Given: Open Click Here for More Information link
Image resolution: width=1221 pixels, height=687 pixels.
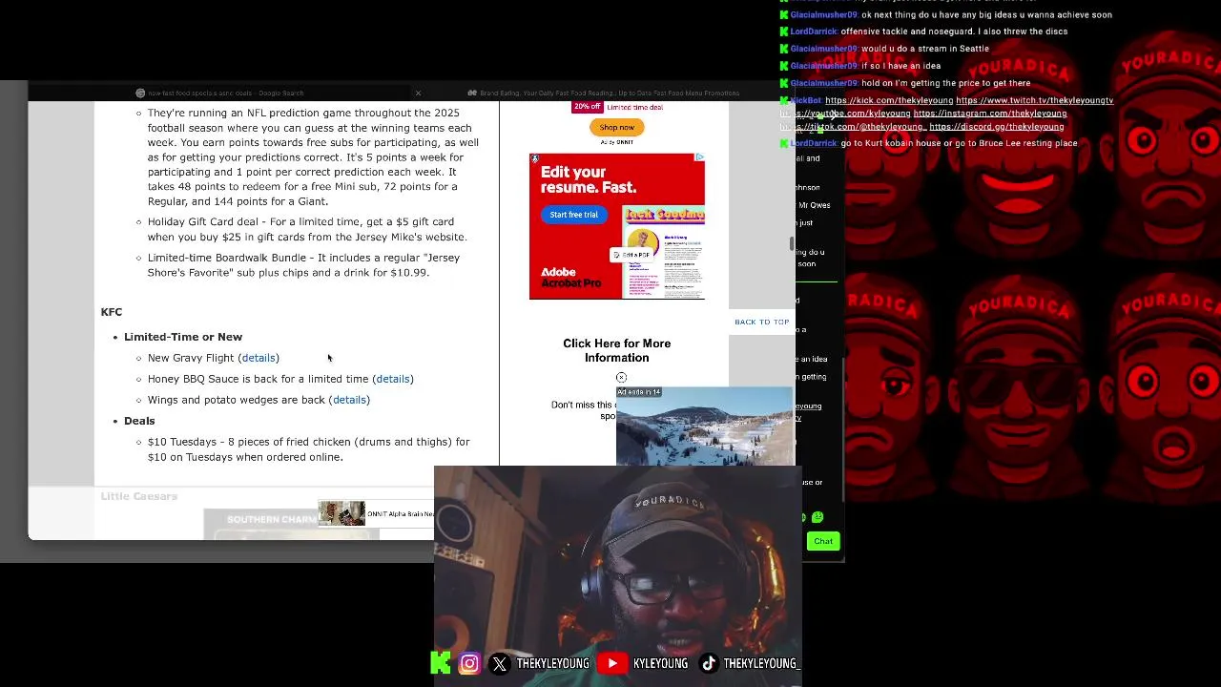Looking at the screenshot, I should point(616,350).
